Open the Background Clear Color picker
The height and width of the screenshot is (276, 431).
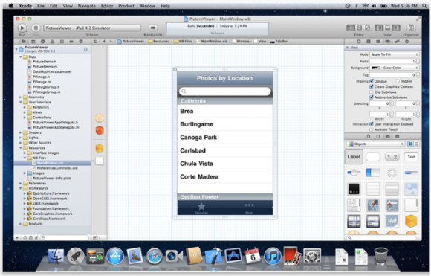(394, 68)
